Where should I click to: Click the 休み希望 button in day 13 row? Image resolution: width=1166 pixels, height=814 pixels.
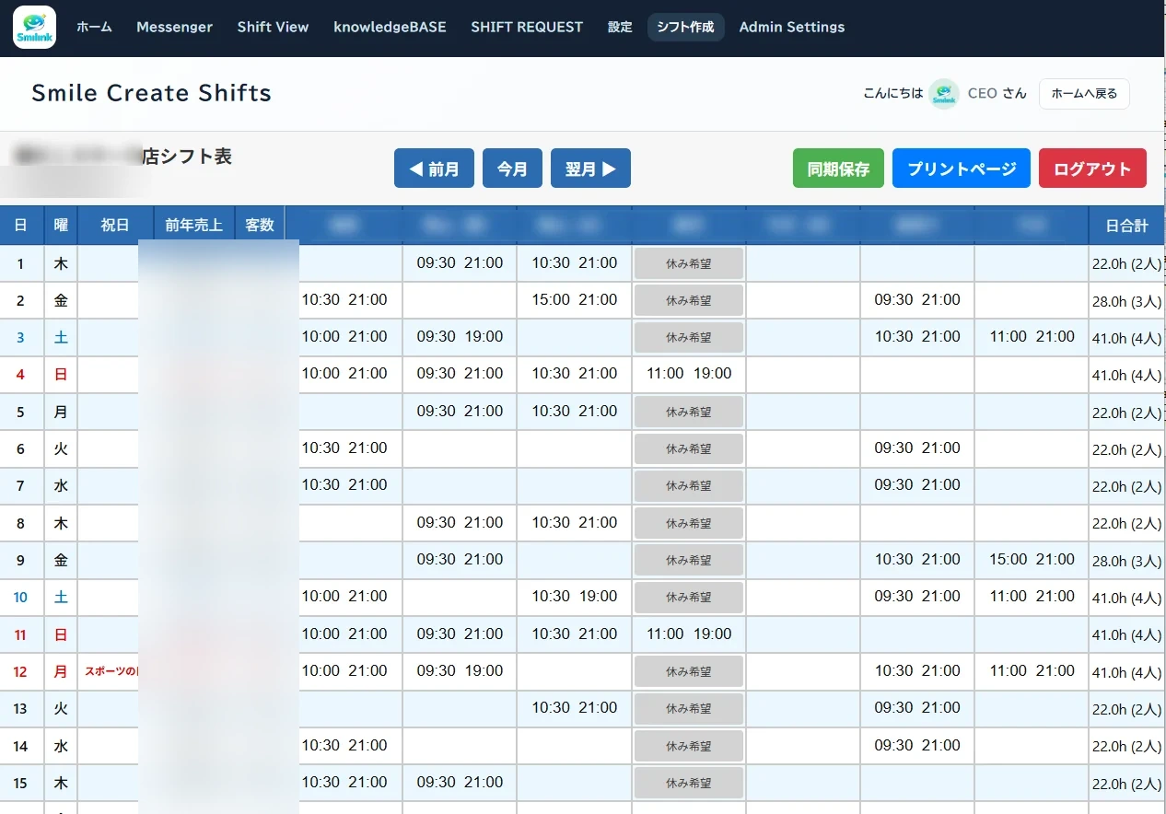tap(688, 709)
